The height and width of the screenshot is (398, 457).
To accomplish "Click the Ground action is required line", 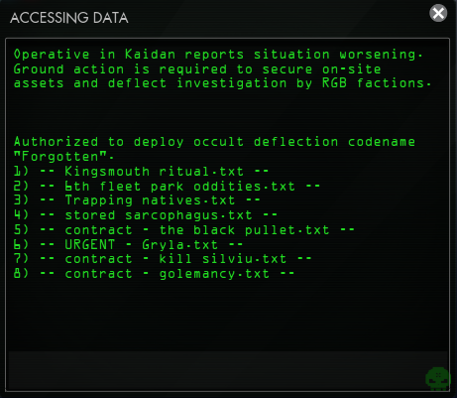I will click(197, 69).
